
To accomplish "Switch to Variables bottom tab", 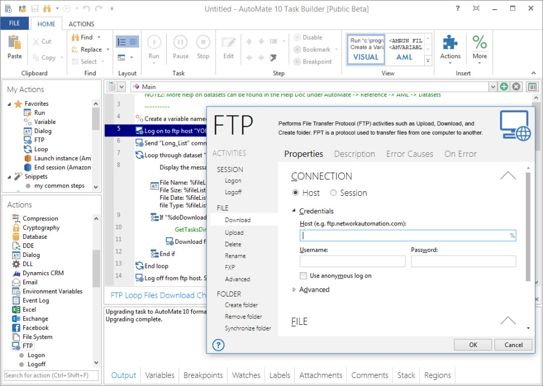I will [x=160, y=375].
